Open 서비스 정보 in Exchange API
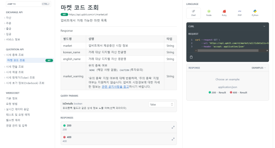The width and height of the screenshot is (275, 148). click(13, 39)
